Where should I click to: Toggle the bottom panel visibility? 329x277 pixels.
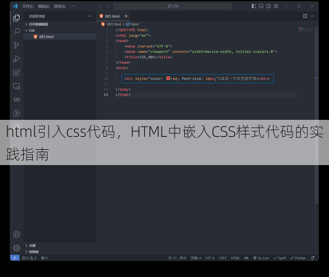click(261, 6)
